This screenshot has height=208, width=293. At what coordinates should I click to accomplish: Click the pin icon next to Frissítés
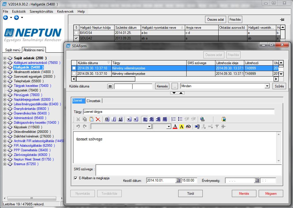pos(282,20)
